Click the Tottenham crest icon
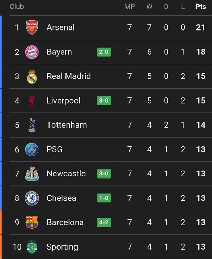The image size is (212, 259). (32, 125)
